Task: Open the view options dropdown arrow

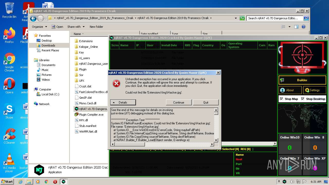Action: click(x=289, y=27)
